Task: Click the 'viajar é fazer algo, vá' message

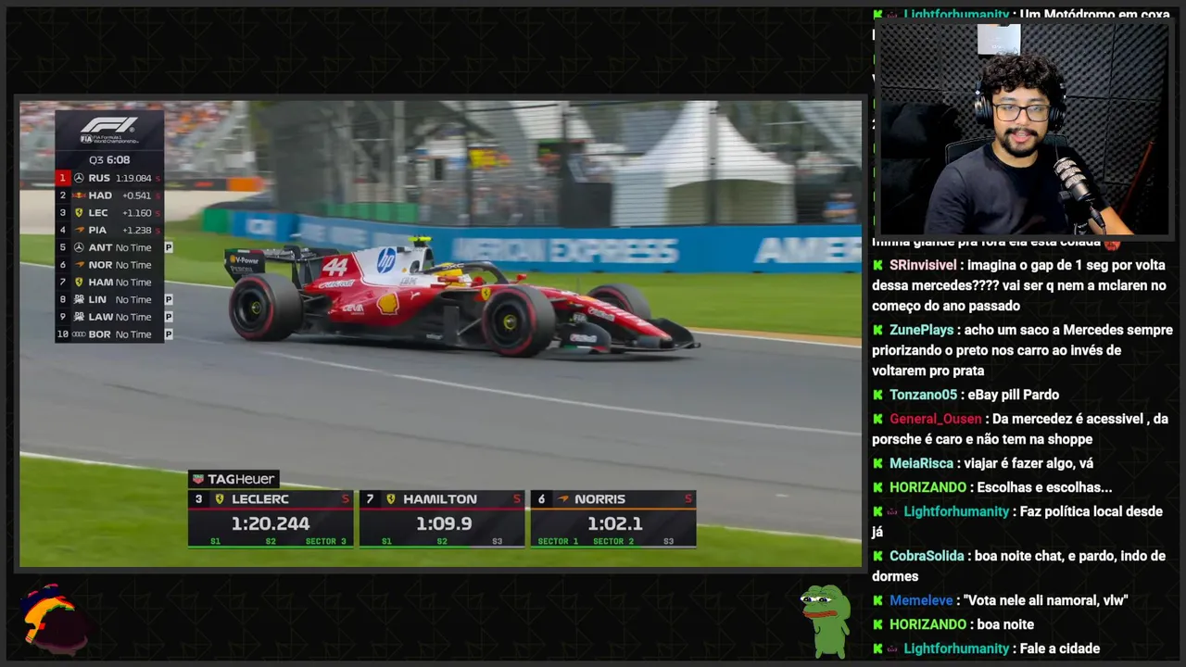Action: 1028,463
